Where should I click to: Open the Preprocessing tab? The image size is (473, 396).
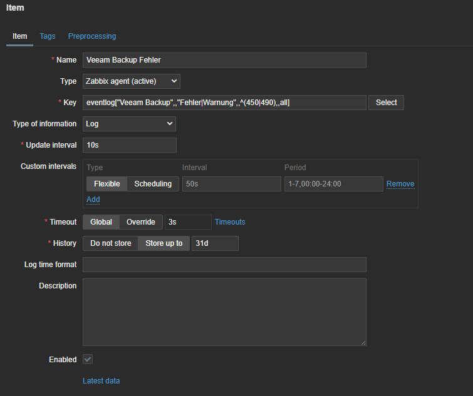92,36
